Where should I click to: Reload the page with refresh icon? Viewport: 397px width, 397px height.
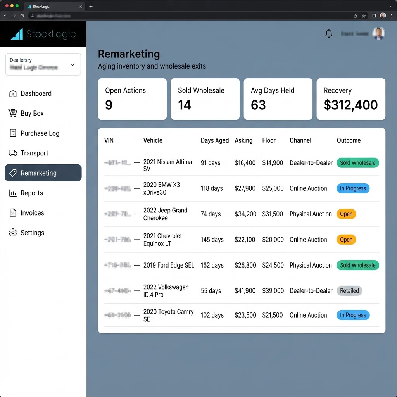(x=22, y=16)
